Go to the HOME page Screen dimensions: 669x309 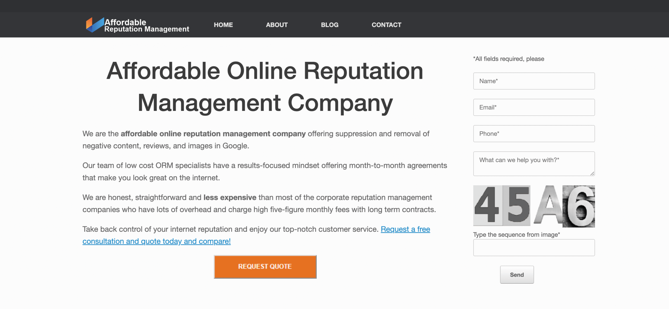click(223, 25)
